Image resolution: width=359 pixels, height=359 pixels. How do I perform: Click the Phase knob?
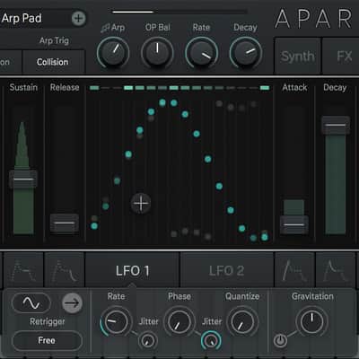coord(179,322)
